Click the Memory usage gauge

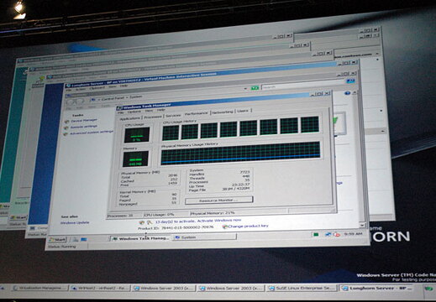click(135, 159)
